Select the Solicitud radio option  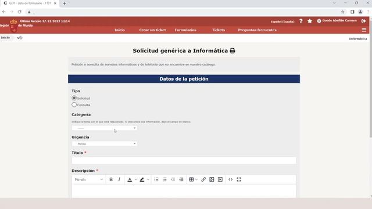[x=74, y=98]
